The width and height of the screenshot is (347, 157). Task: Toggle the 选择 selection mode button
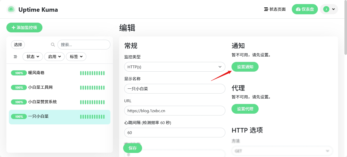coord(18,45)
